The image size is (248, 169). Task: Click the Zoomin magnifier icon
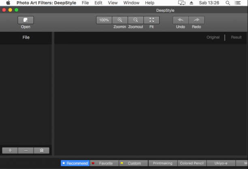tap(120, 20)
